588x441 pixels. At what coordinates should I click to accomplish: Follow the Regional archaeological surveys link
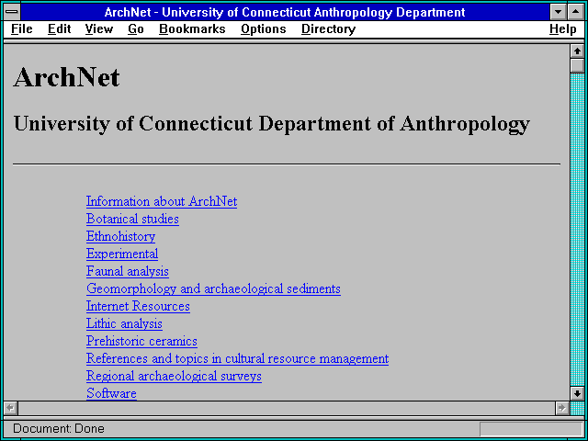pyautogui.click(x=174, y=376)
